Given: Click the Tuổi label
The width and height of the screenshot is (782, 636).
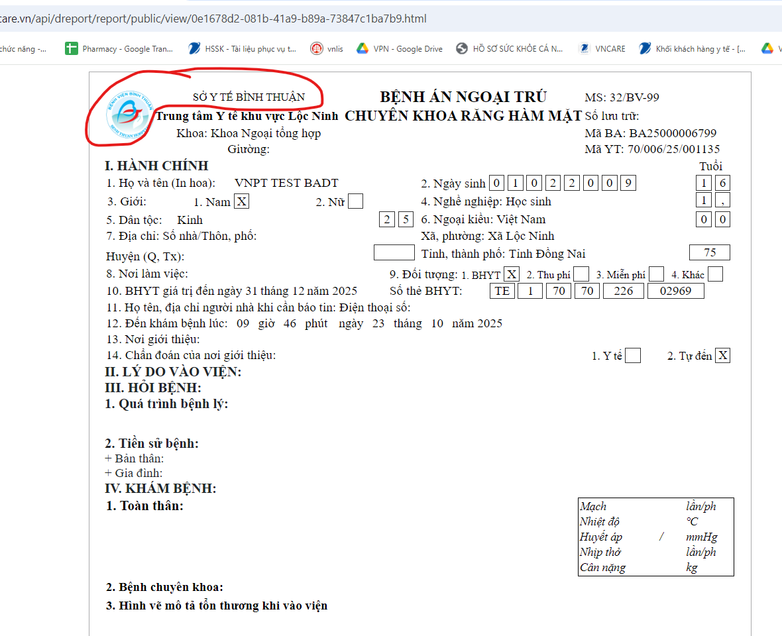Looking at the screenshot, I should [710, 166].
